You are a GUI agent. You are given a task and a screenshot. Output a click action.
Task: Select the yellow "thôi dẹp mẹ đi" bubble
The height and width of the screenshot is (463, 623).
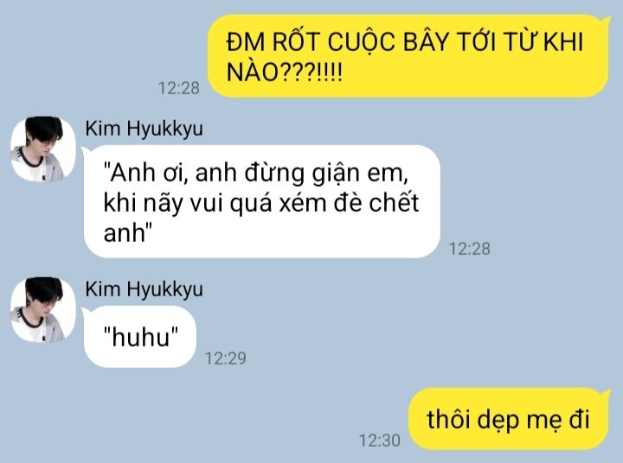click(x=510, y=419)
